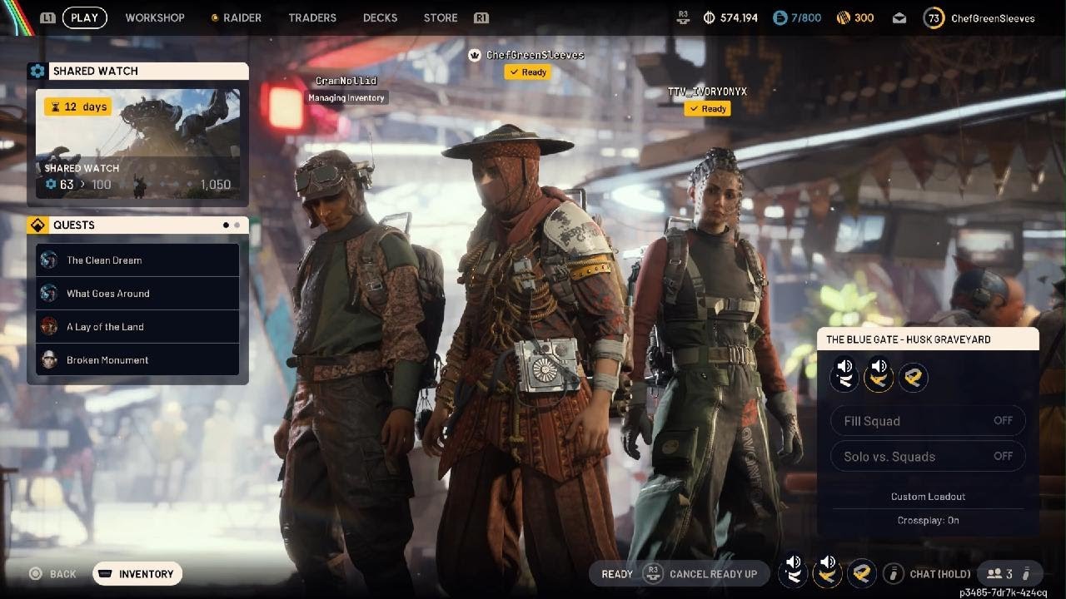Click CramNollid's Managing Inventory status
Image resolution: width=1066 pixels, height=599 pixels.
[346, 97]
